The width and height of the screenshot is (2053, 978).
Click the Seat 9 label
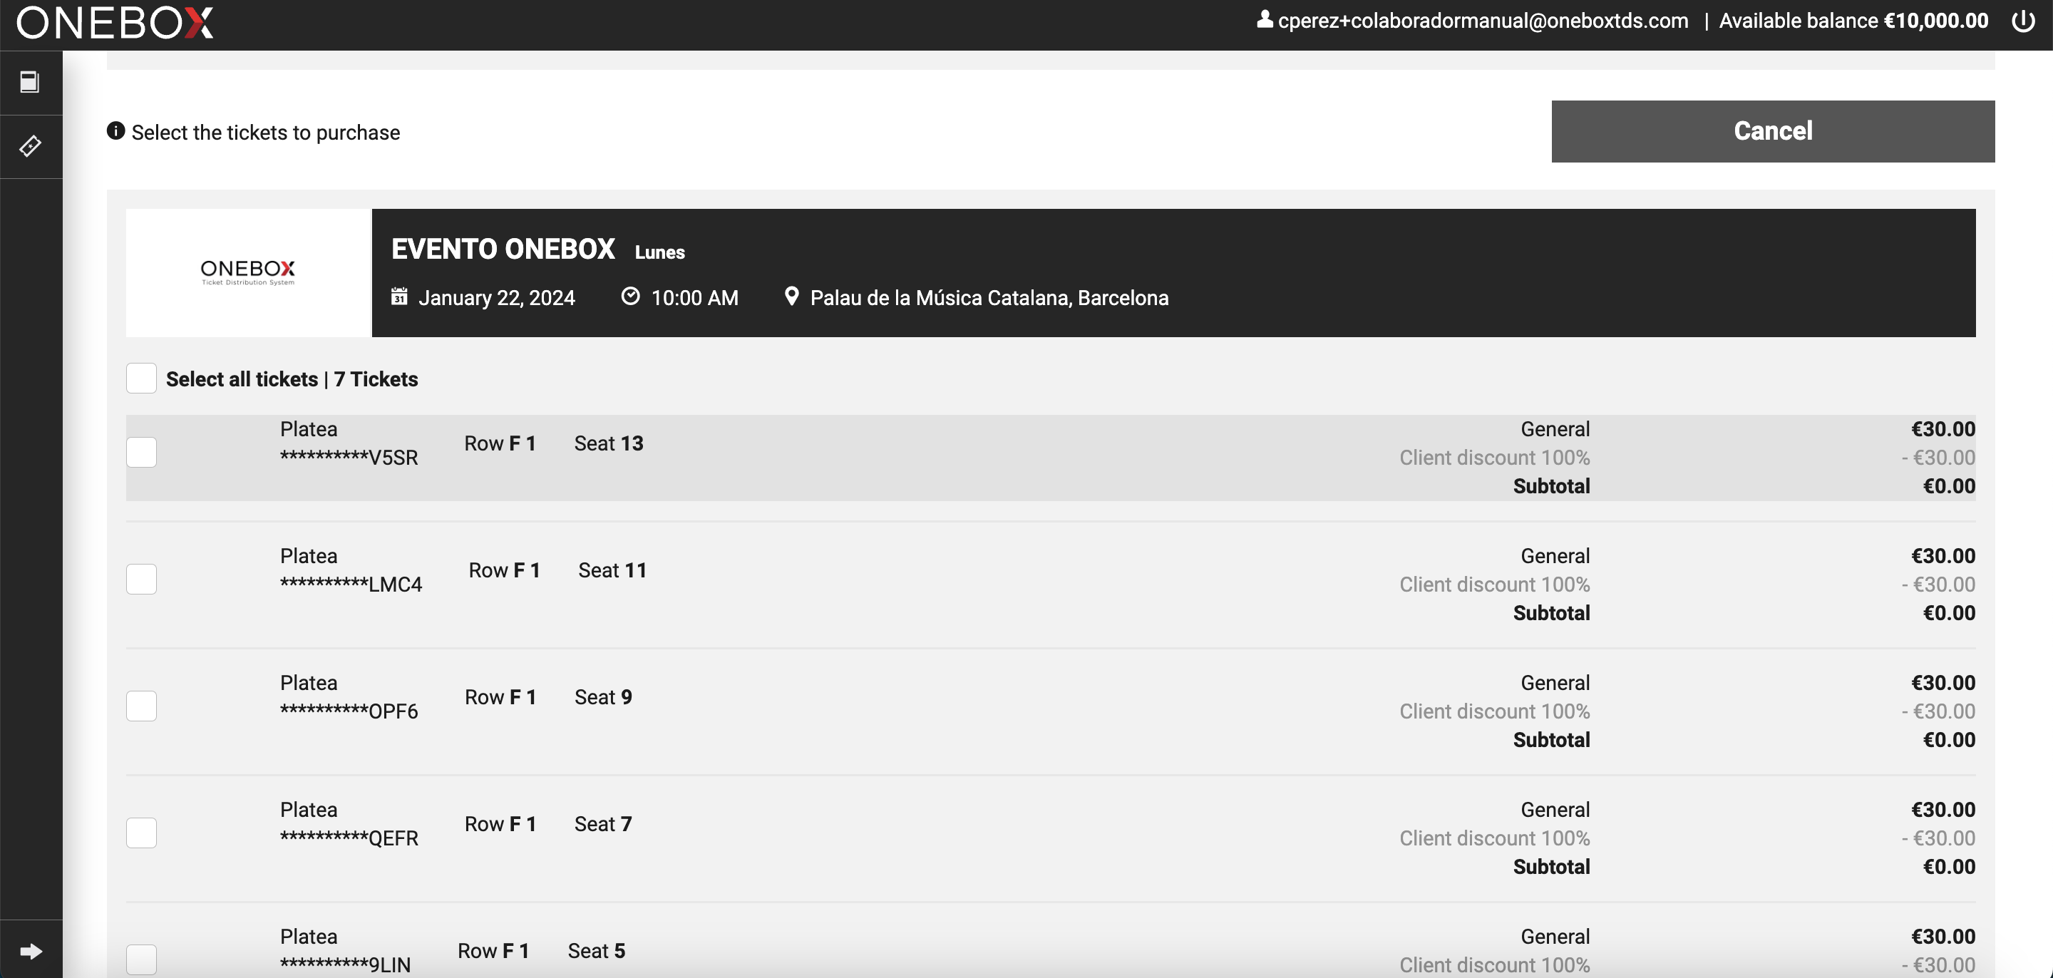pos(603,696)
